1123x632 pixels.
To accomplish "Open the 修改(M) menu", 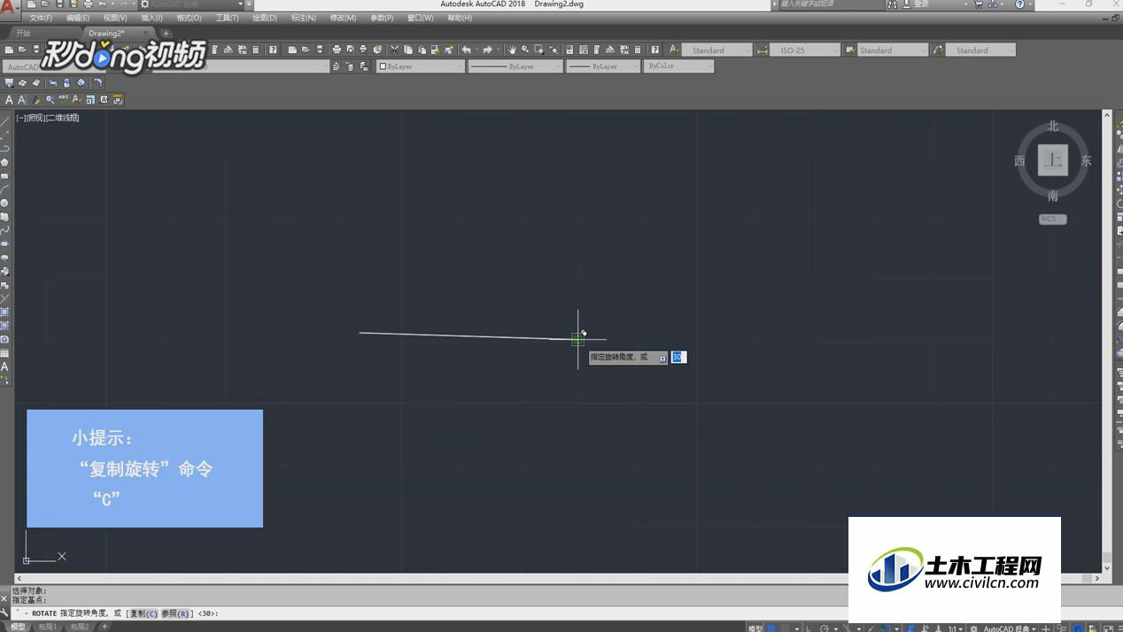I will click(343, 18).
